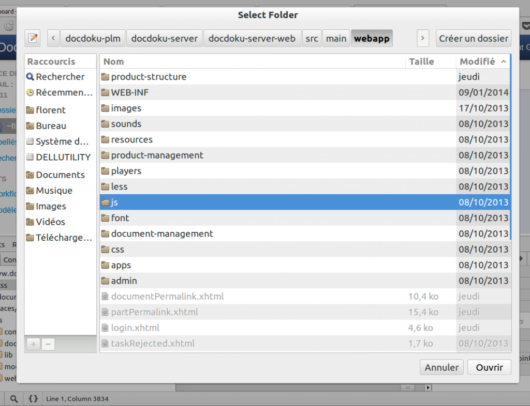The height and width of the screenshot is (406, 530).
Task: Click the remove bookmark minus button
Action: 48,344
